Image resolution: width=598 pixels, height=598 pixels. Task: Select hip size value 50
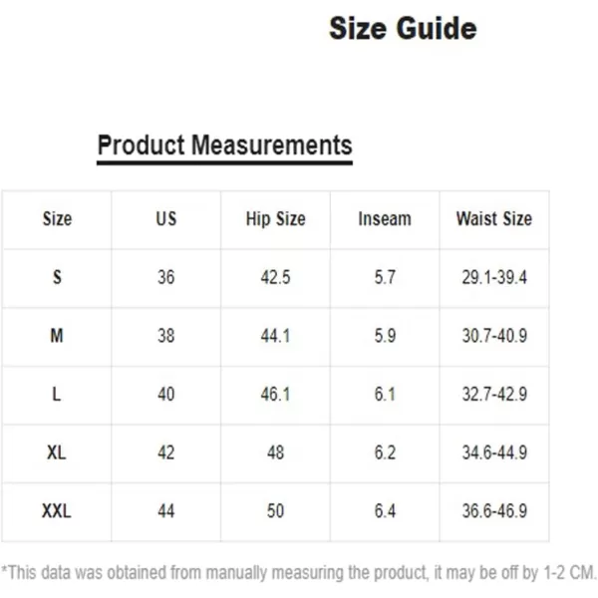[275, 511]
